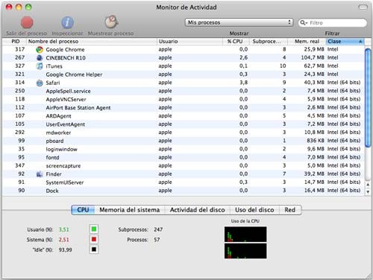373x280 pixels.
Task: Toggle sort order on the Clase column
Action: (345, 42)
